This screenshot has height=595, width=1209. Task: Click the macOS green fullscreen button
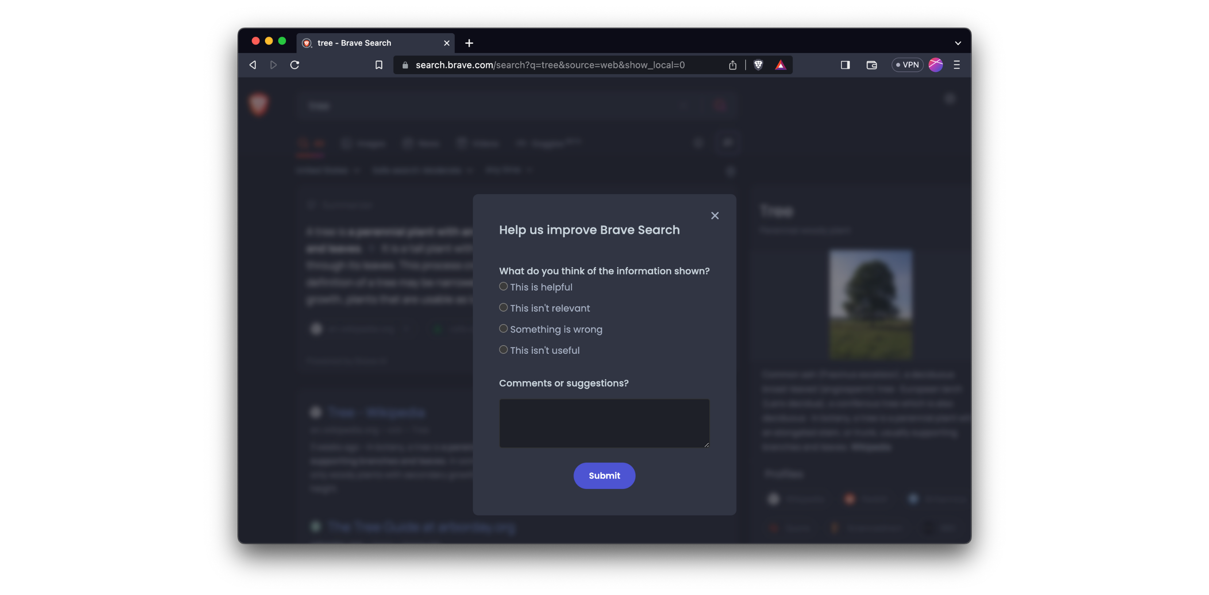click(x=281, y=41)
